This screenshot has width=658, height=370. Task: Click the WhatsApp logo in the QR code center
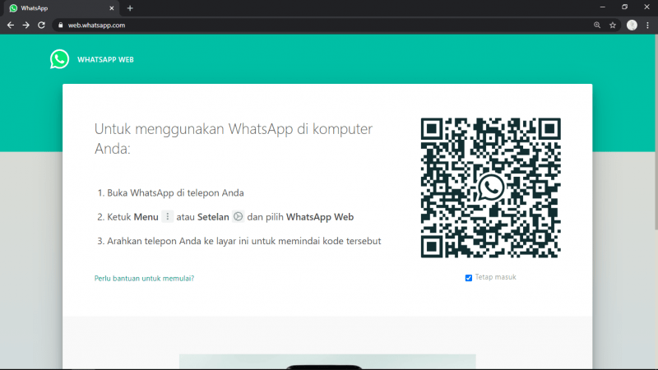click(x=490, y=187)
